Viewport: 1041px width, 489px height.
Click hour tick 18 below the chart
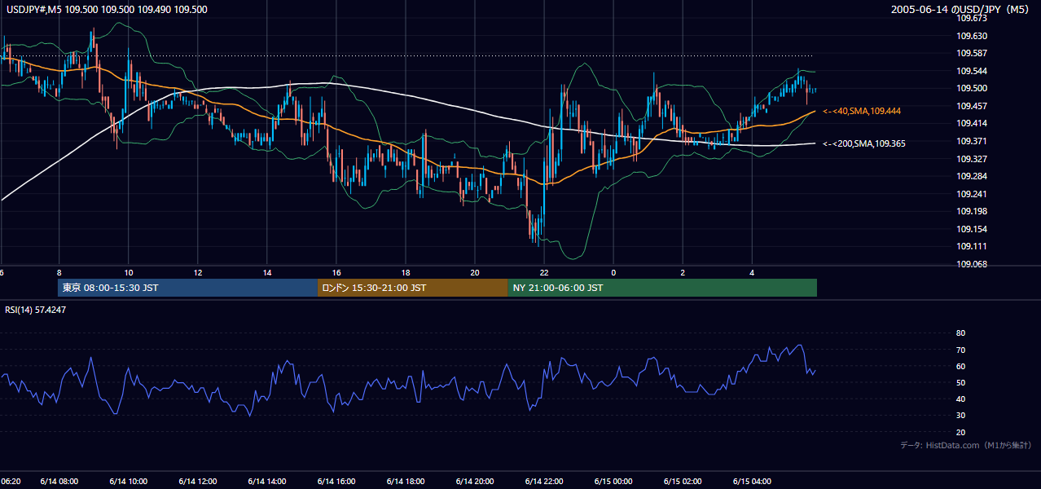[x=405, y=272]
